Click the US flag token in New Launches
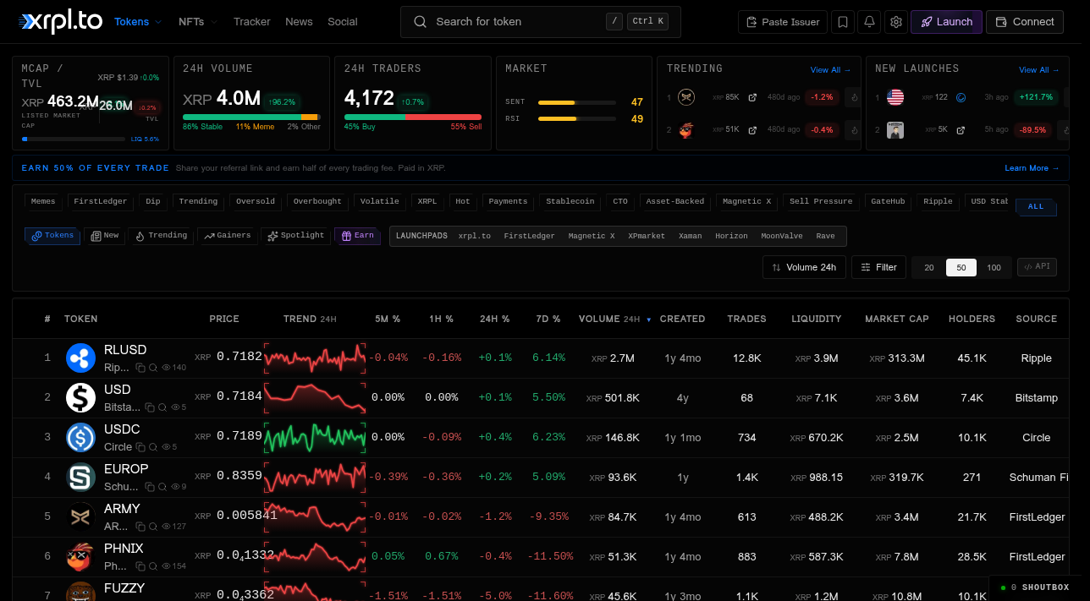 pos(895,97)
